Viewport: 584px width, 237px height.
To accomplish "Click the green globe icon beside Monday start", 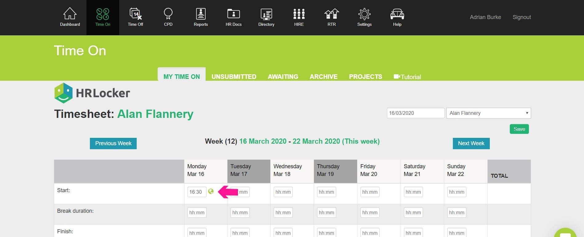I will pyautogui.click(x=211, y=191).
